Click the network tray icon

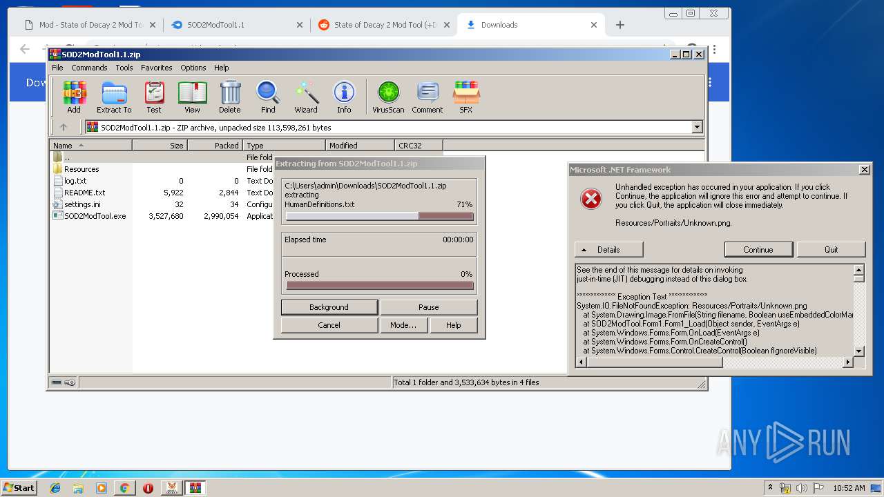click(785, 488)
